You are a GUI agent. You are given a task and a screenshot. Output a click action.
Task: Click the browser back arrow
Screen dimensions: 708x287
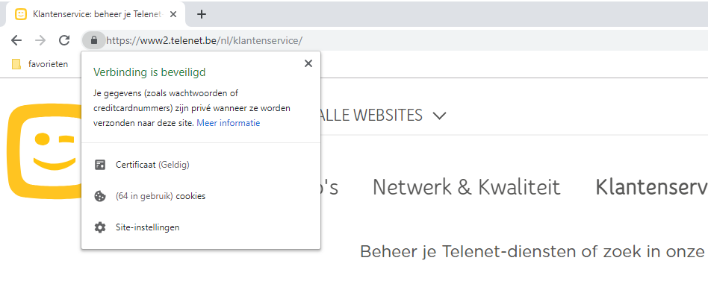click(16, 40)
